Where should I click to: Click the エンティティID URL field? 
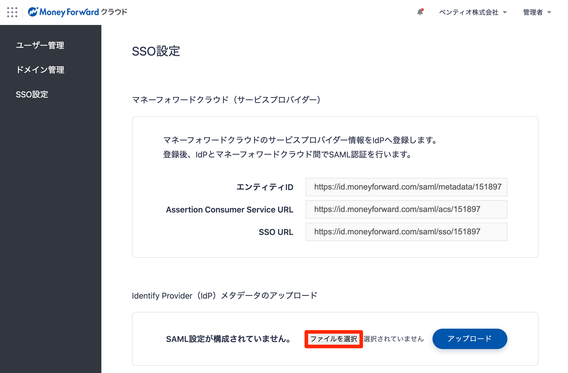[406, 187]
